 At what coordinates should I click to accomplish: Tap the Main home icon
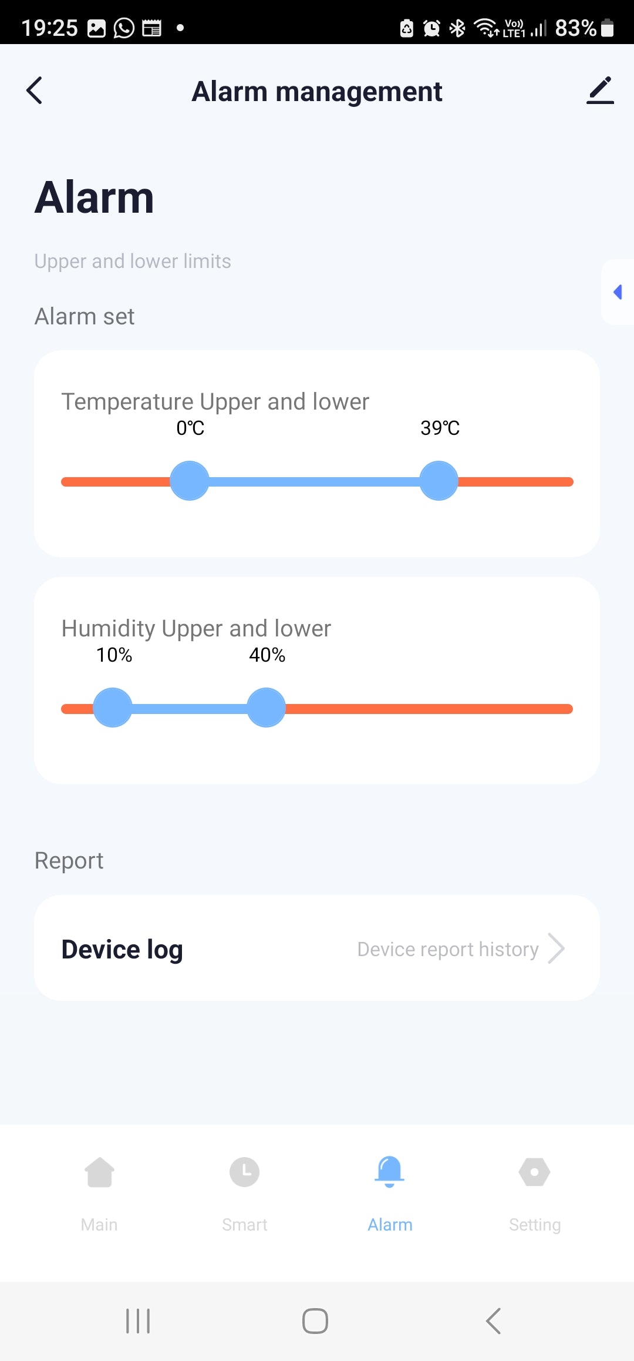pos(99,1172)
